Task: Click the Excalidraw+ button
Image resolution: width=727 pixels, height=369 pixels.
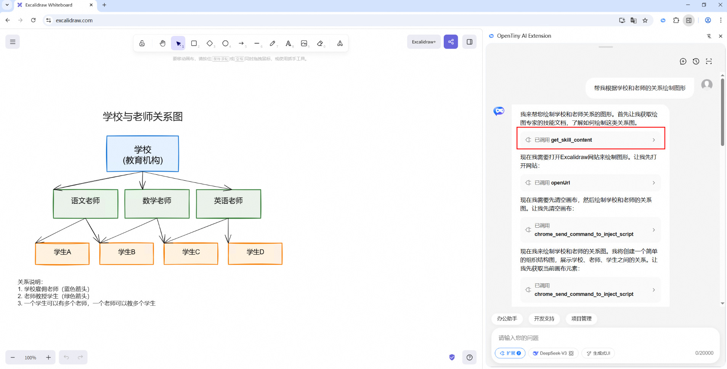Action: (x=424, y=42)
